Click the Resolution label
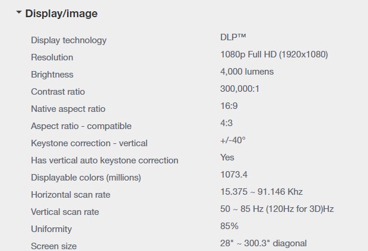This screenshot has width=368, height=251. (x=52, y=57)
